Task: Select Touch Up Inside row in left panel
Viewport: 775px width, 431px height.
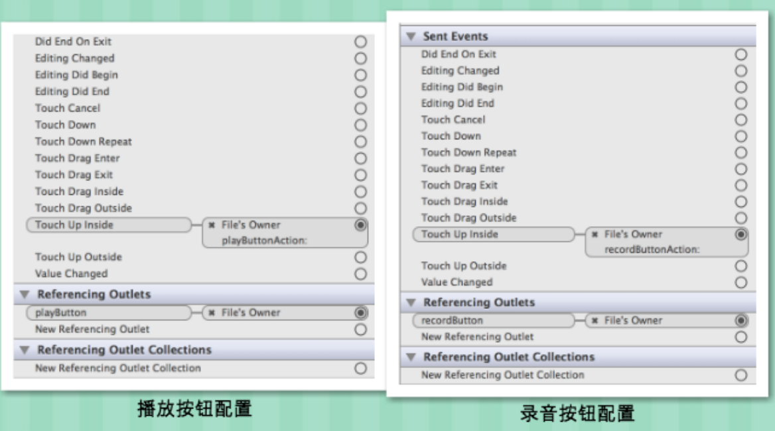Action: point(109,225)
